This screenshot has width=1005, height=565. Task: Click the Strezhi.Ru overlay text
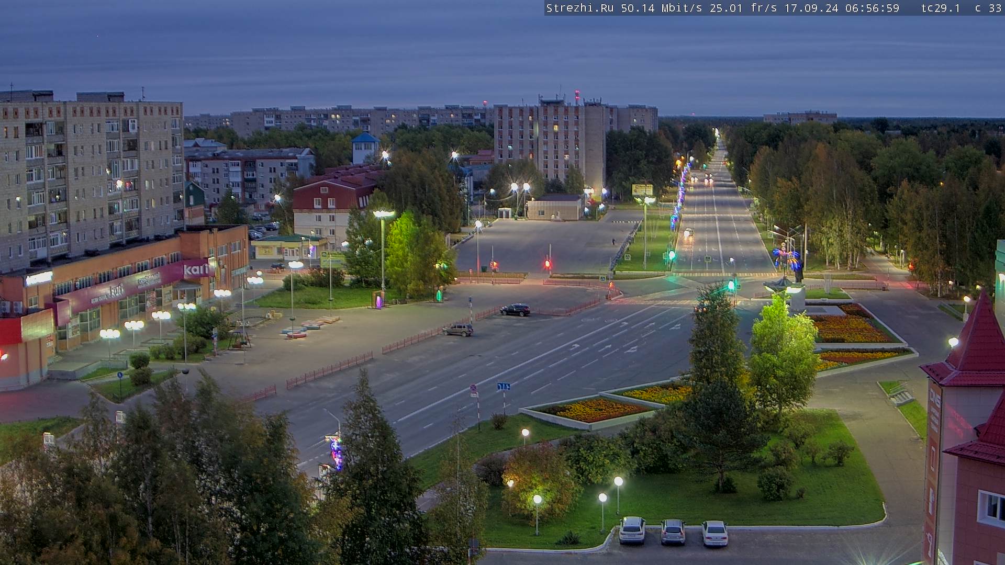point(580,8)
